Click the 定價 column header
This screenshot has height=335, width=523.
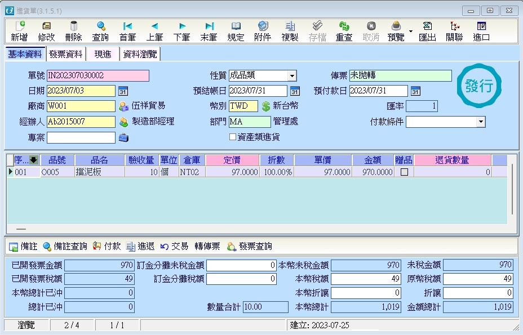tap(232, 160)
